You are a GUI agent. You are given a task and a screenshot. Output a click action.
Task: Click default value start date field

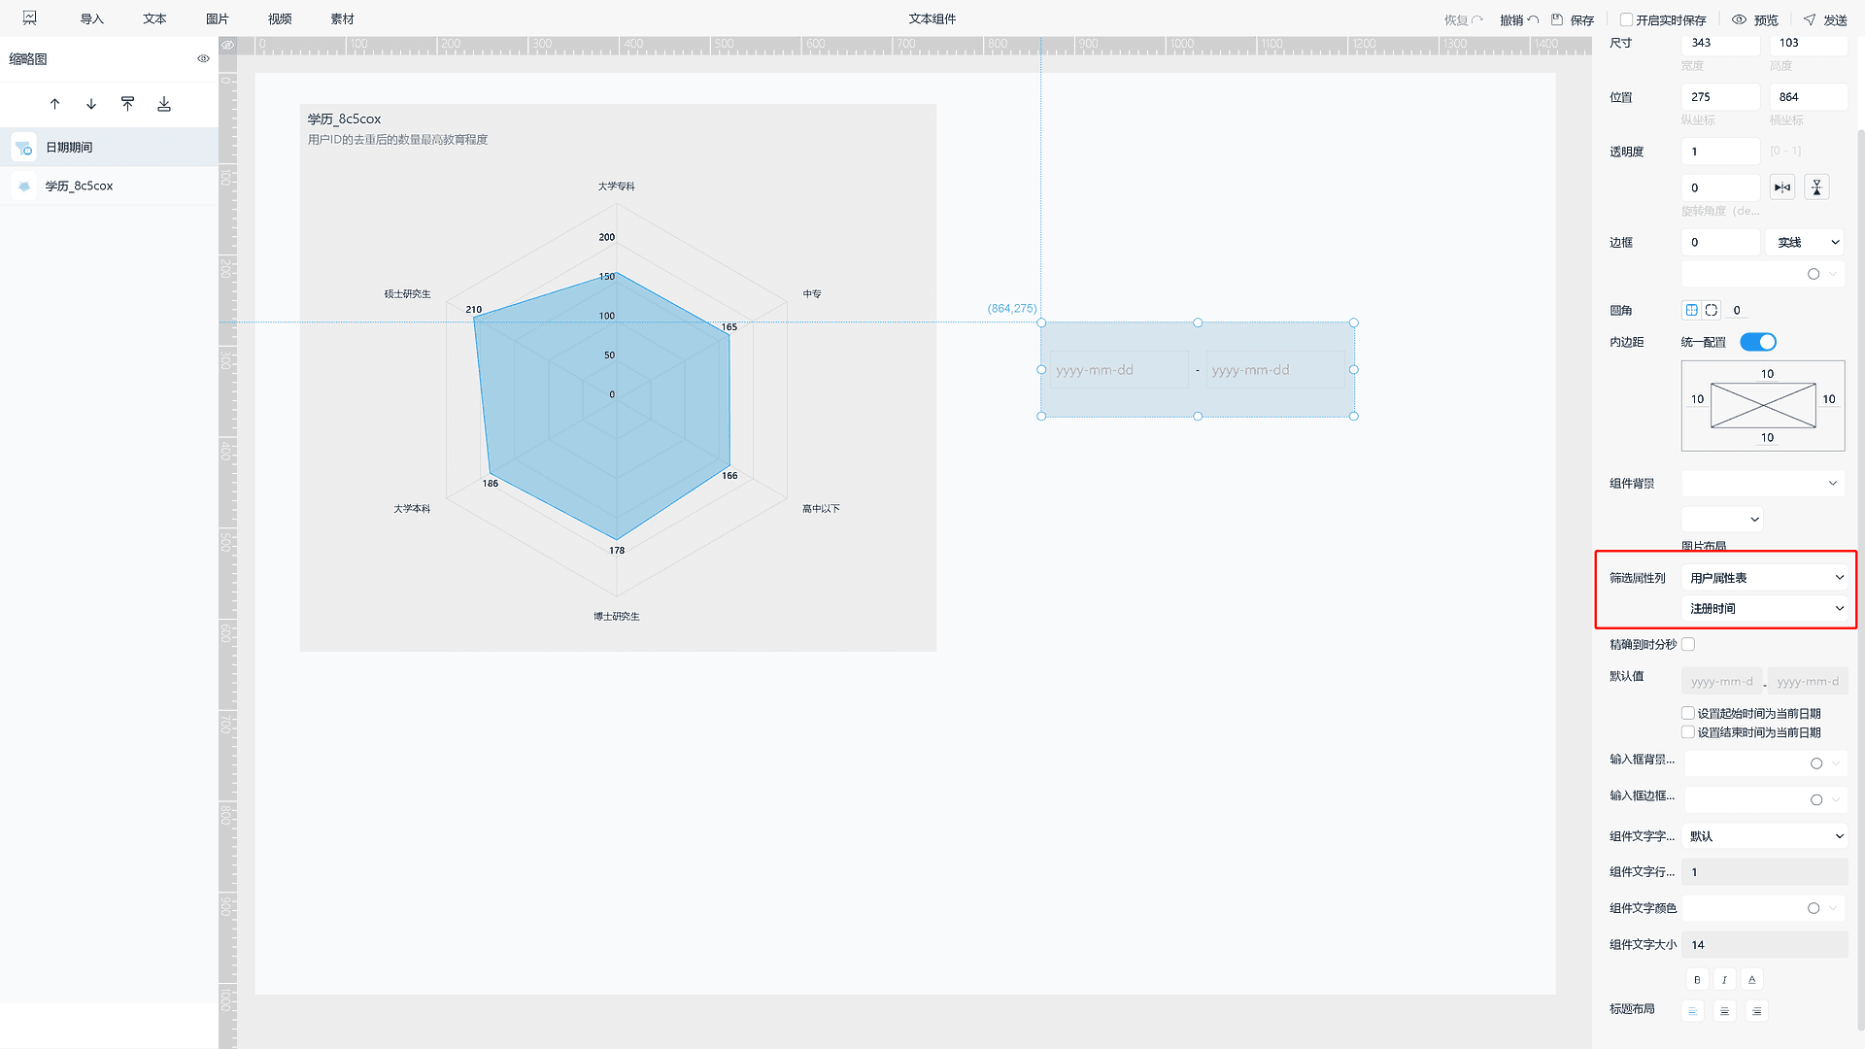tap(1721, 681)
